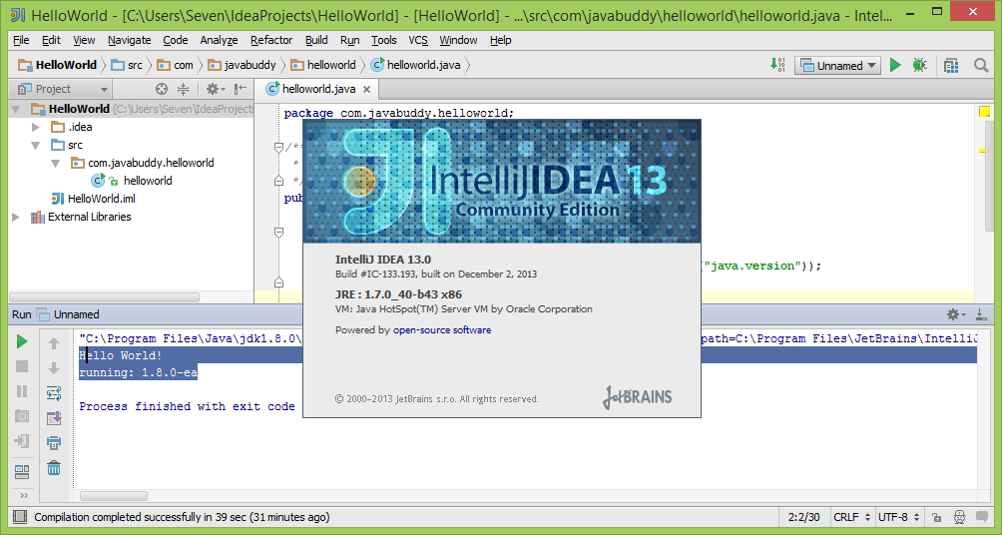Open the File menu
This screenshot has width=1002, height=535.
21,40
